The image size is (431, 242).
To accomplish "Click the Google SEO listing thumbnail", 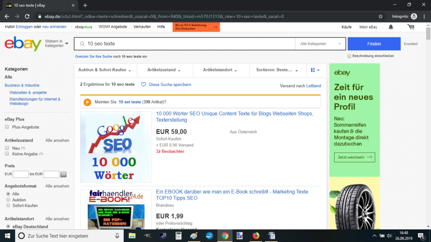I will (116, 147).
